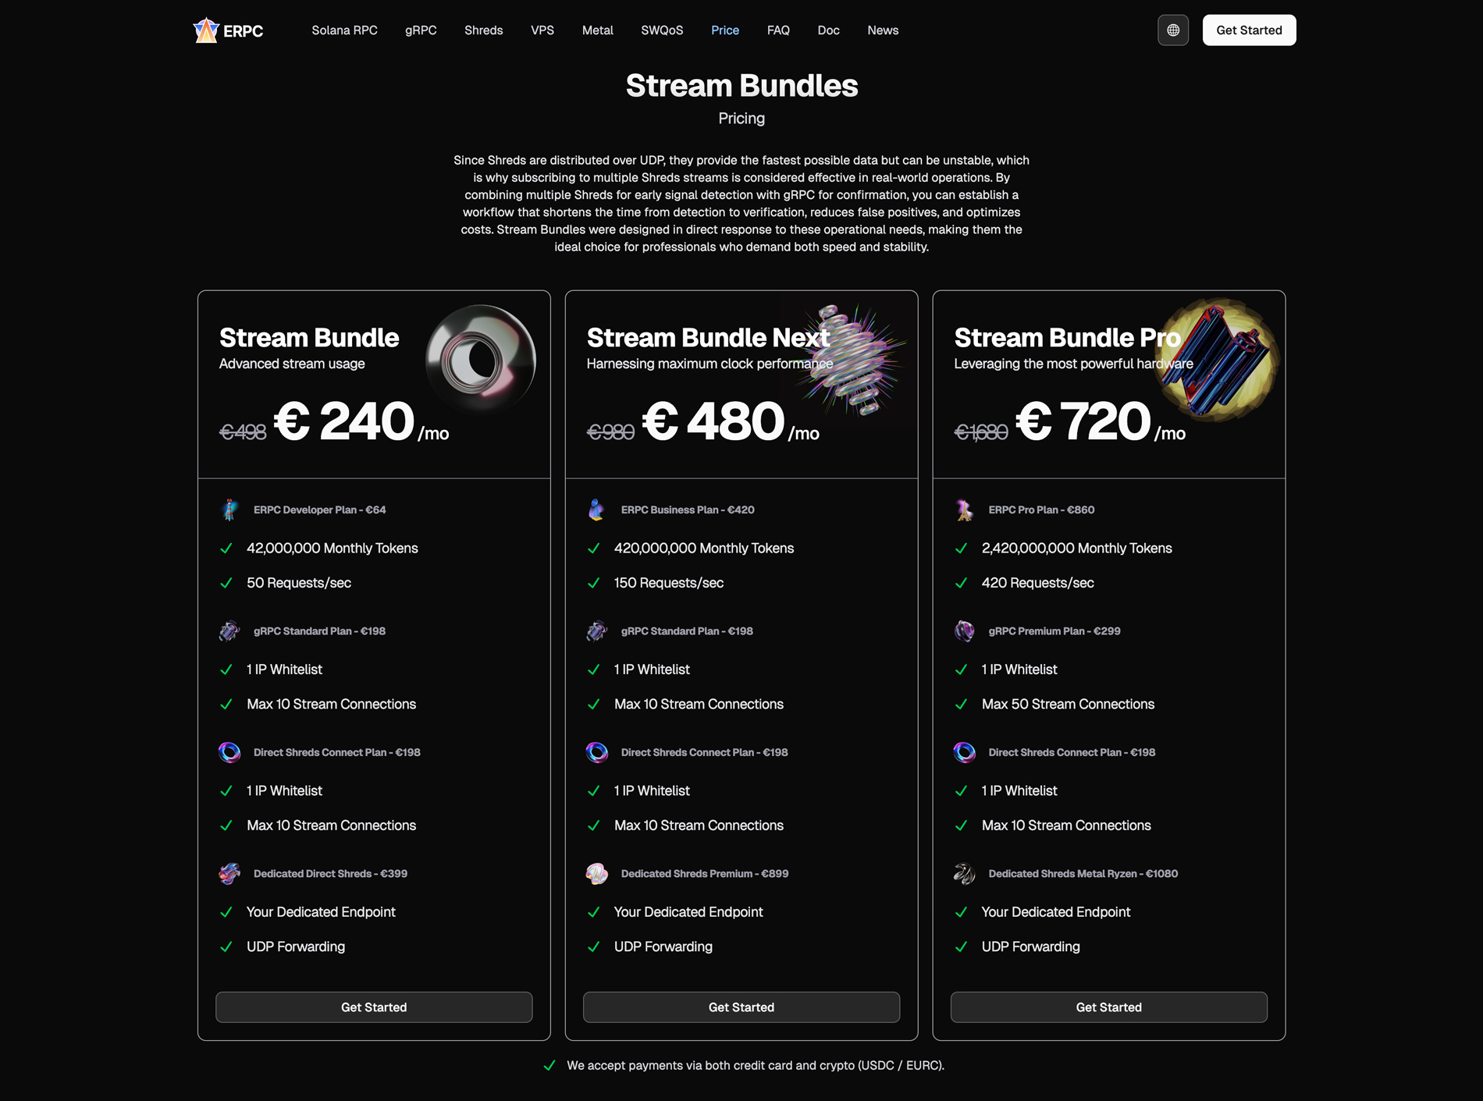Click the ERPC Developer Plan astronaut icon
This screenshot has width=1483, height=1101.
point(229,510)
